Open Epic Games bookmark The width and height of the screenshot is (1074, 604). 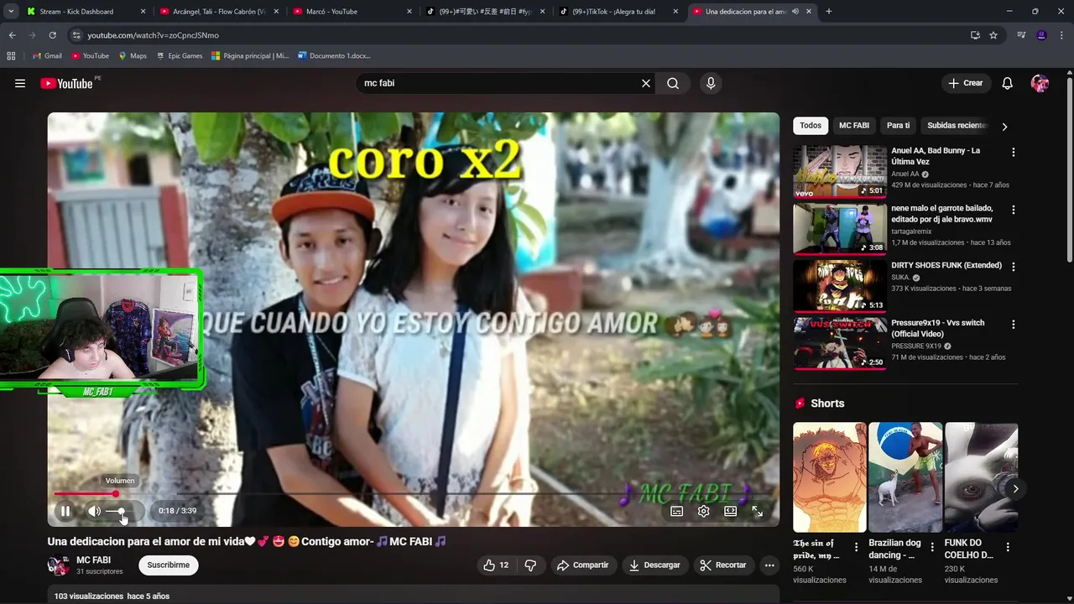(x=179, y=56)
